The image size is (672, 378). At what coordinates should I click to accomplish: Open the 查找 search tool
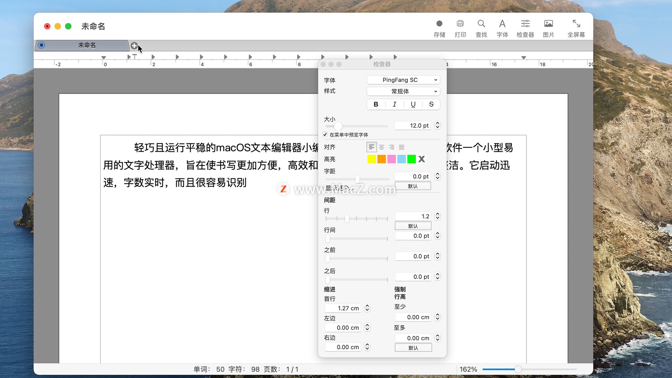click(481, 24)
